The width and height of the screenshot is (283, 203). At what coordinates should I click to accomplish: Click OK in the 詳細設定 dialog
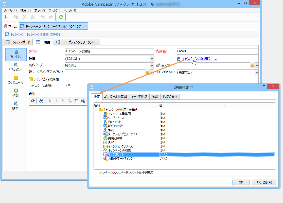tap(241, 182)
